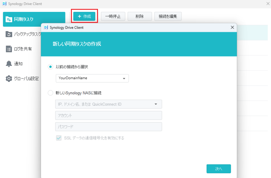The width and height of the screenshot is (271, 178).
Task: Click the グローバル設定 gear icon
Action: tap(9, 79)
